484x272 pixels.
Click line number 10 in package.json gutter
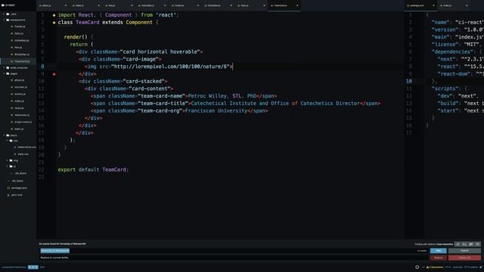[x=409, y=81]
